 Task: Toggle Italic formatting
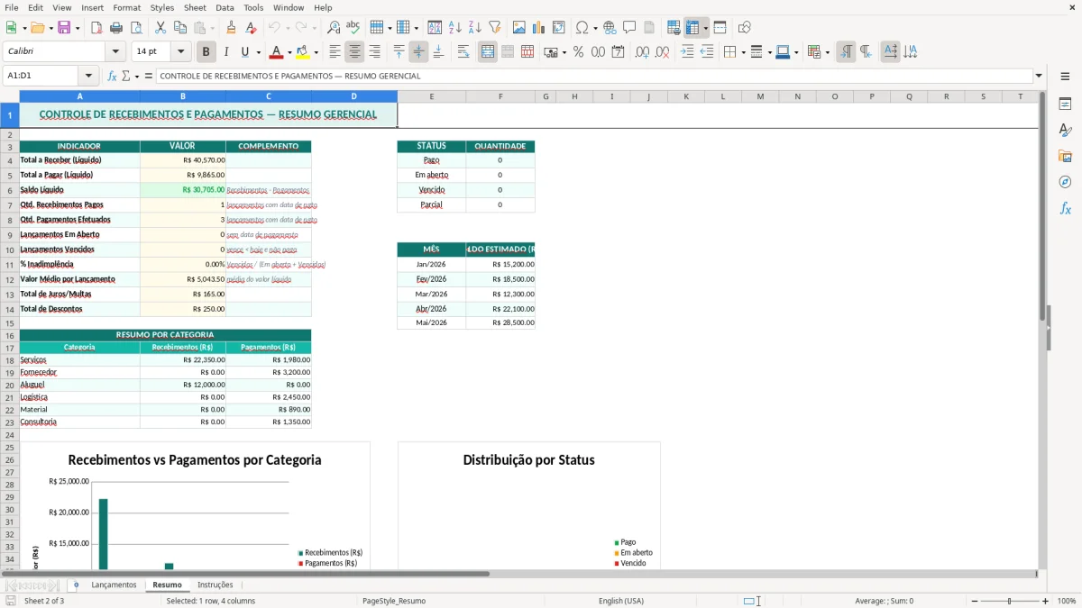pyautogui.click(x=226, y=52)
